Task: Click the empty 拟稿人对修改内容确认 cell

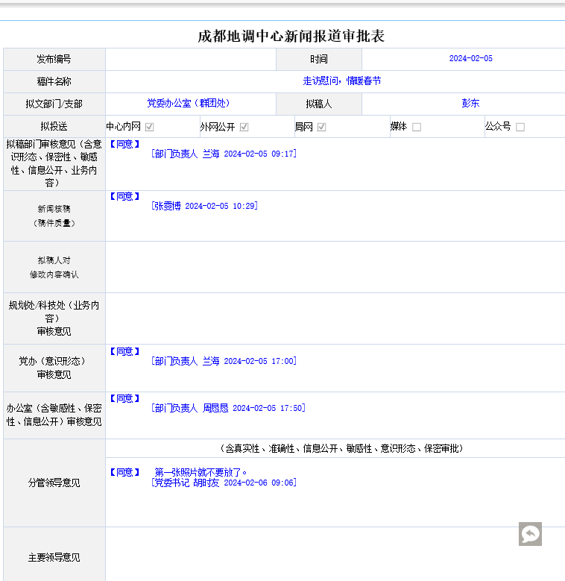Action: point(335,267)
